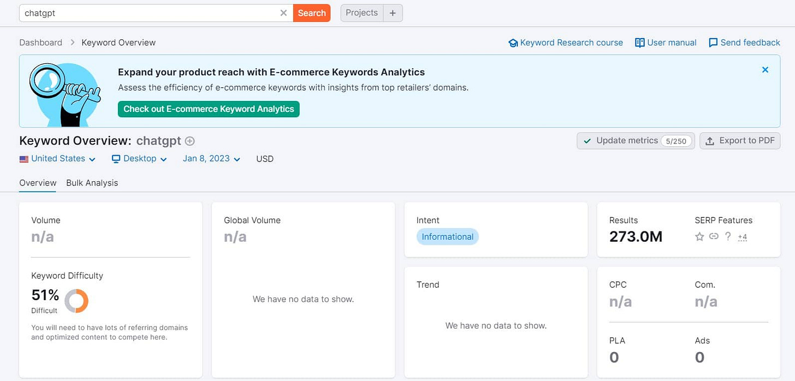Click the Keyword Difficulty donut chart
795x381 pixels.
tap(76, 301)
